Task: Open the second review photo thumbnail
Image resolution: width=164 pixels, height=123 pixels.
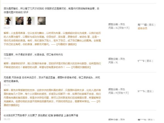Action: pos(20,21)
